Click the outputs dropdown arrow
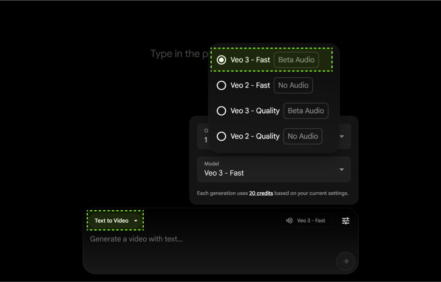 click(x=342, y=136)
